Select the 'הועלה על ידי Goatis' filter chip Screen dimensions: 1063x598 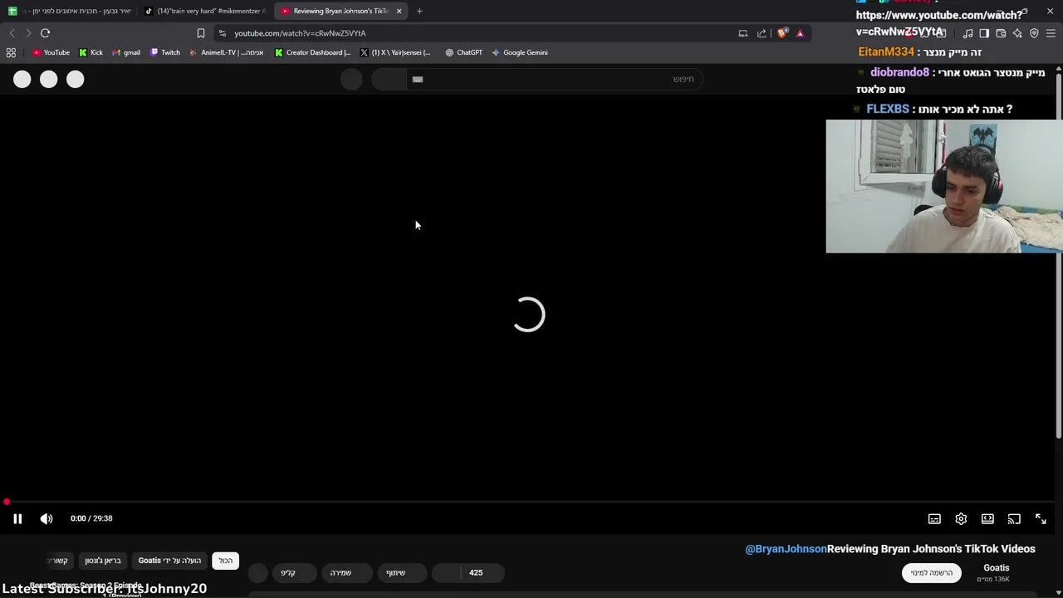169,561
